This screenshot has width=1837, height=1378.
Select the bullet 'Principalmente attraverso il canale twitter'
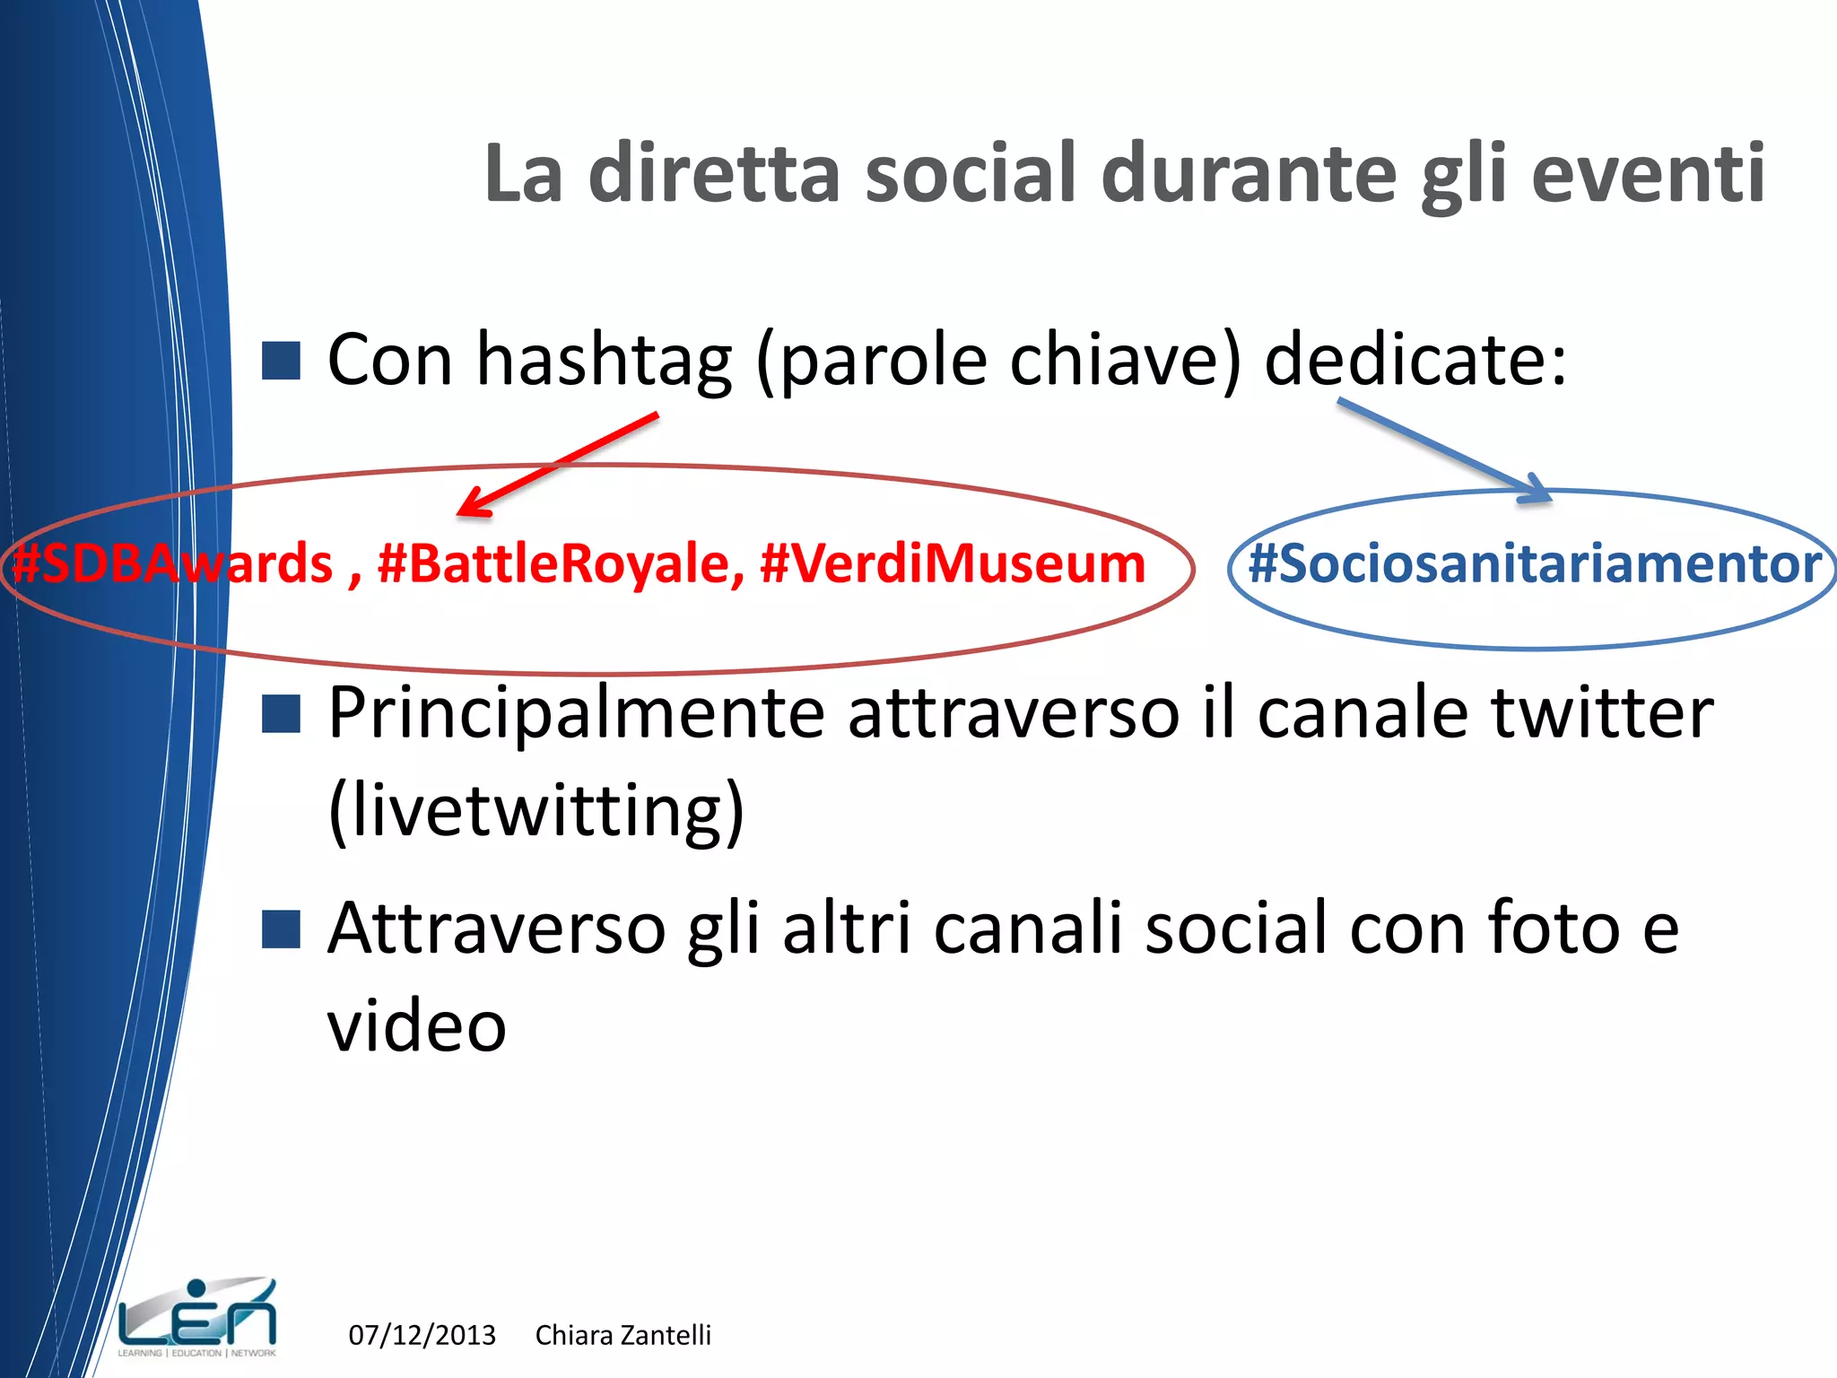1021,713
